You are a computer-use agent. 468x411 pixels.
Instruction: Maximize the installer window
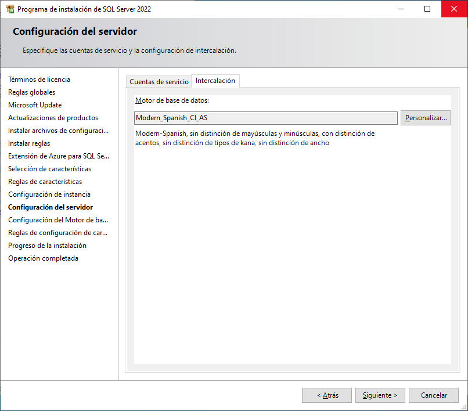click(x=427, y=9)
